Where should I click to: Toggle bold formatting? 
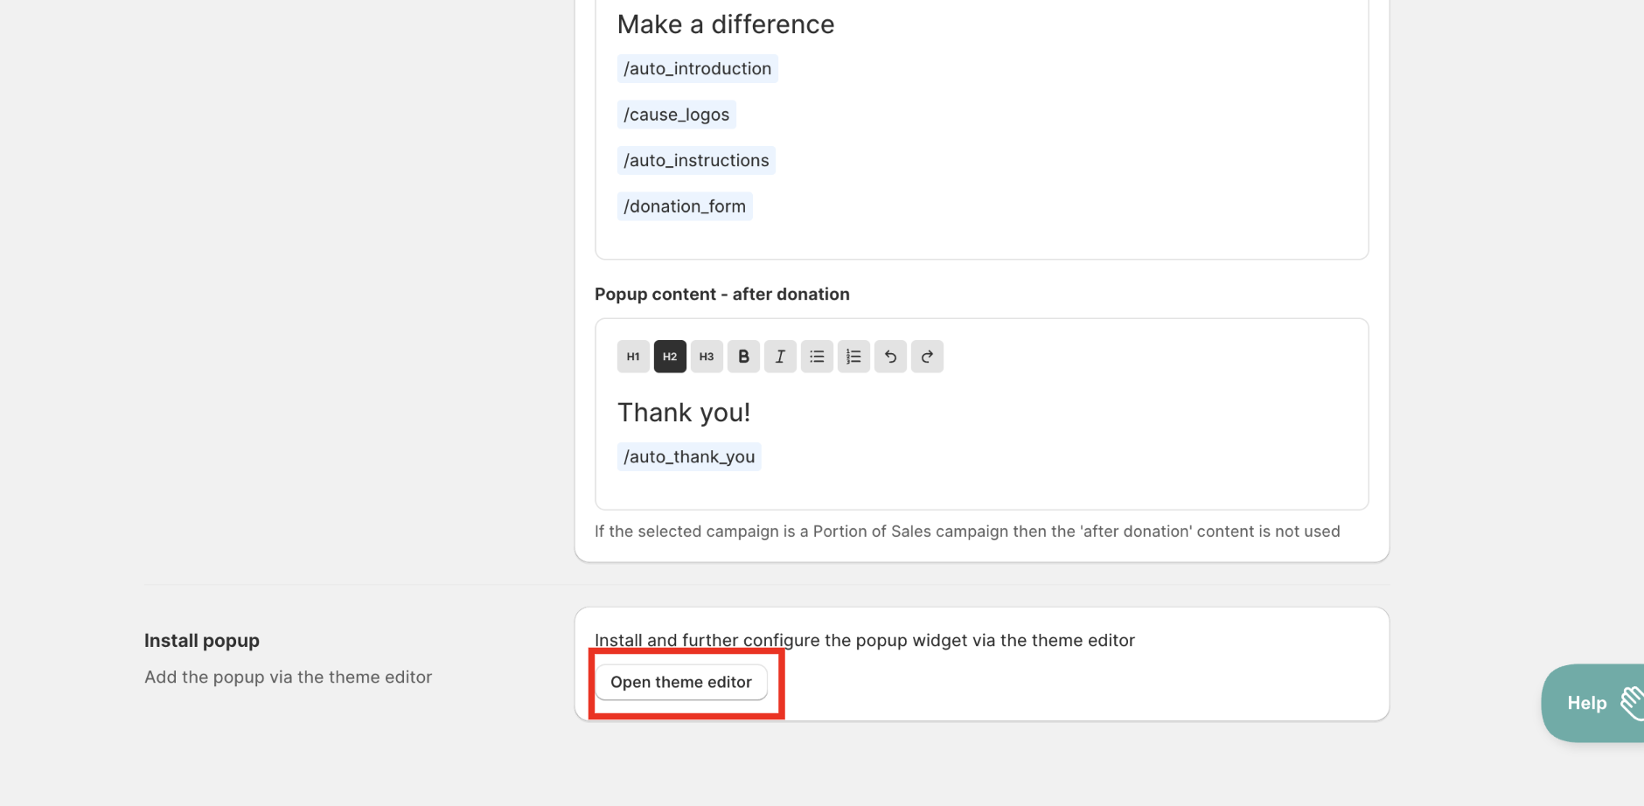(x=743, y=357)
